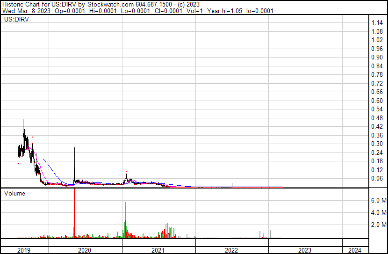This screenshot has width=388, height=254.
Task: Click the US:DIRV label in price chart
Action: [x=16, y=19]
